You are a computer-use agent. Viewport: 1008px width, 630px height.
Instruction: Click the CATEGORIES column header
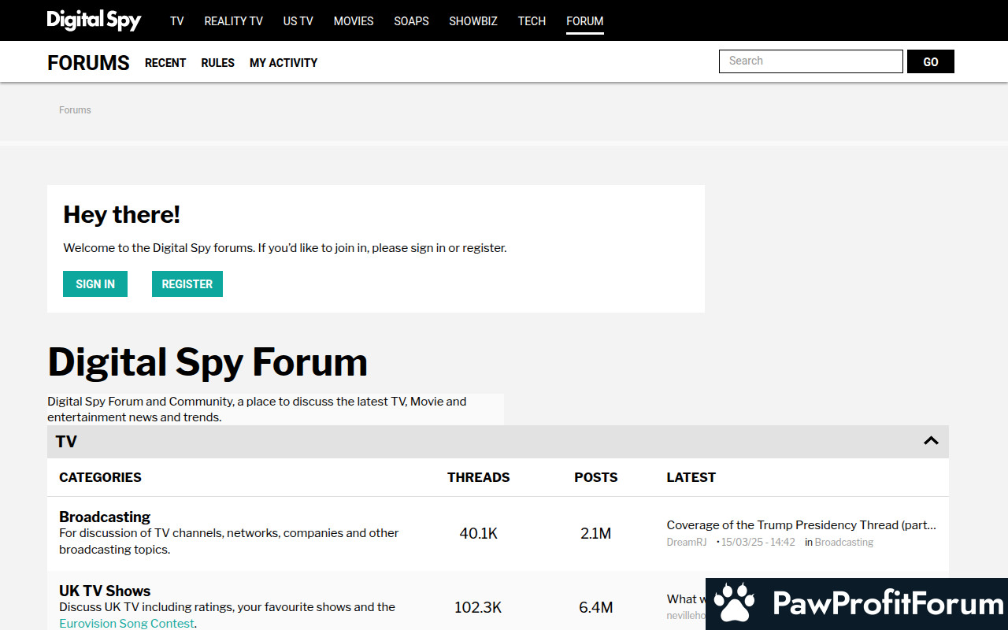100,477
